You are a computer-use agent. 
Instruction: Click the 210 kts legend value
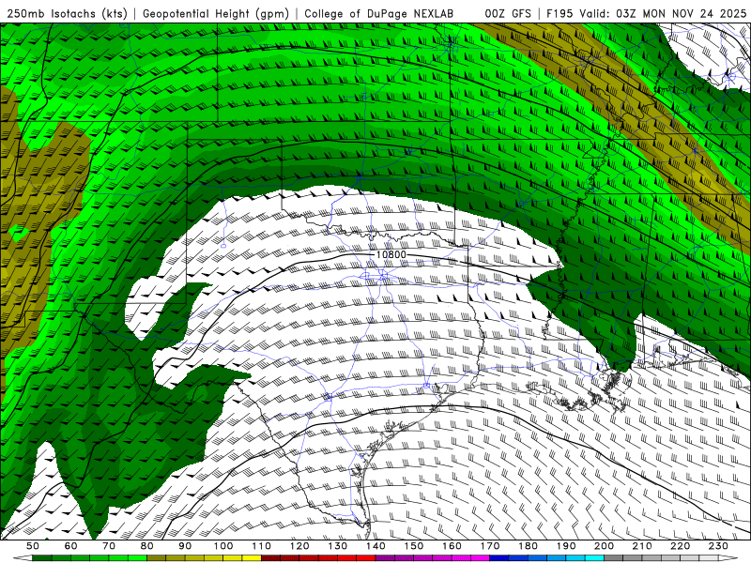642,546
